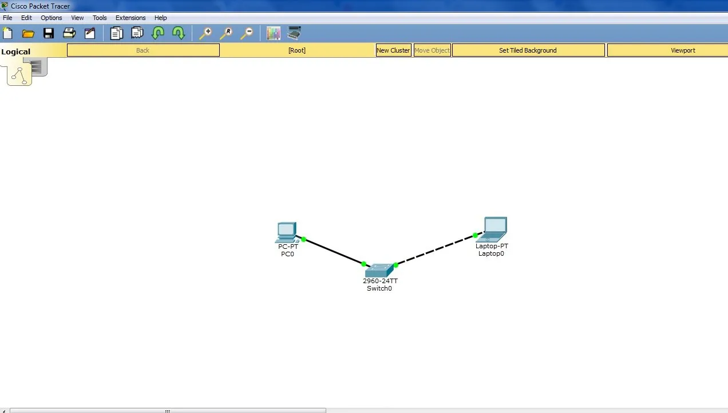Image resolution: width=728 pixels, height=413 pixels.
Task: Click the green link light at PC0
Action: (304, 239)
